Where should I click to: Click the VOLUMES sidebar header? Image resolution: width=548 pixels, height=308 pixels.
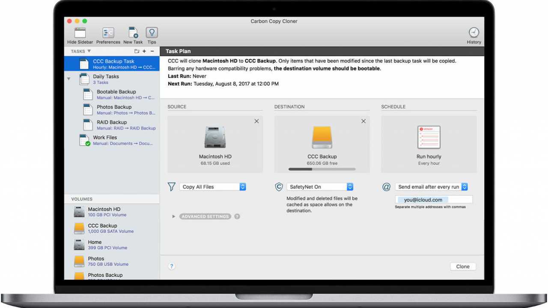click(x=82, y=199)
